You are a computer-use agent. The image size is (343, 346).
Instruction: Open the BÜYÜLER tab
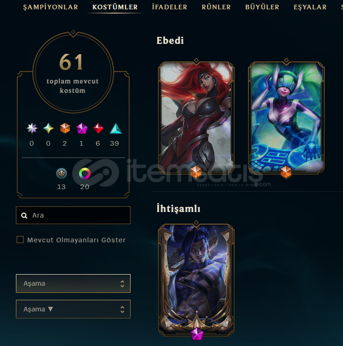tap(262, 7)
